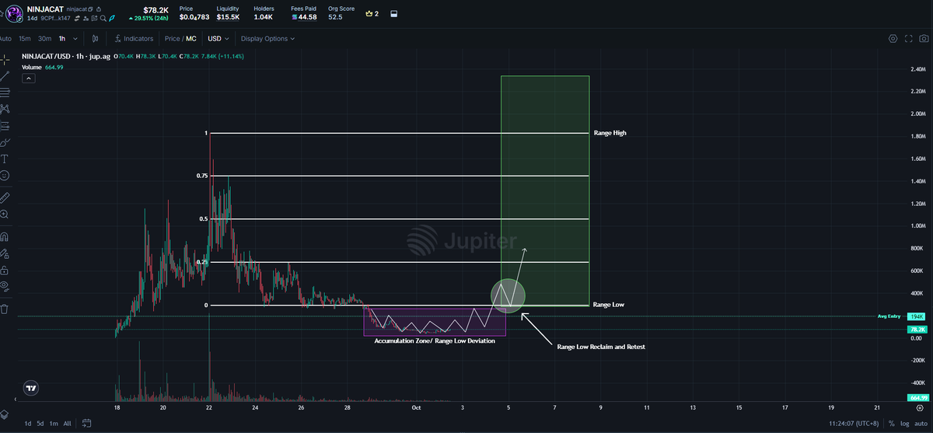This screenshot has width=933, height=433.
Task: Toggle magnet mode in the left toolbar
Action: 5,237
